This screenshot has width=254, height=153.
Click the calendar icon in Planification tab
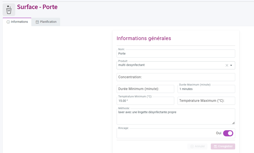(x=37, y=22)
